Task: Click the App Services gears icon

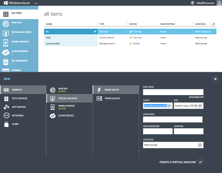Action: tap(7, 107)
